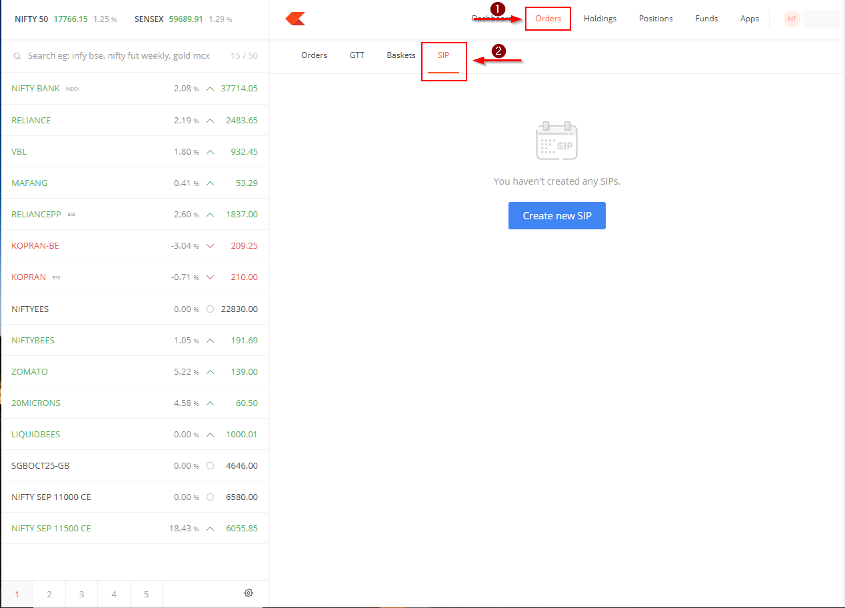Viewport: 845px width, 608px height.
Task: Click the 2483.65 price of RELIANCE
Action: pos(242,121)
